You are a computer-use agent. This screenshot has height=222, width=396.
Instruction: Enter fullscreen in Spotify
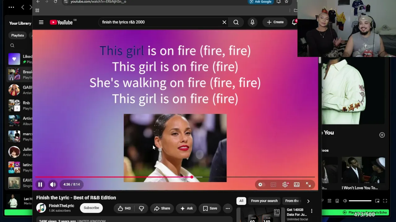(x=385, y=201)
